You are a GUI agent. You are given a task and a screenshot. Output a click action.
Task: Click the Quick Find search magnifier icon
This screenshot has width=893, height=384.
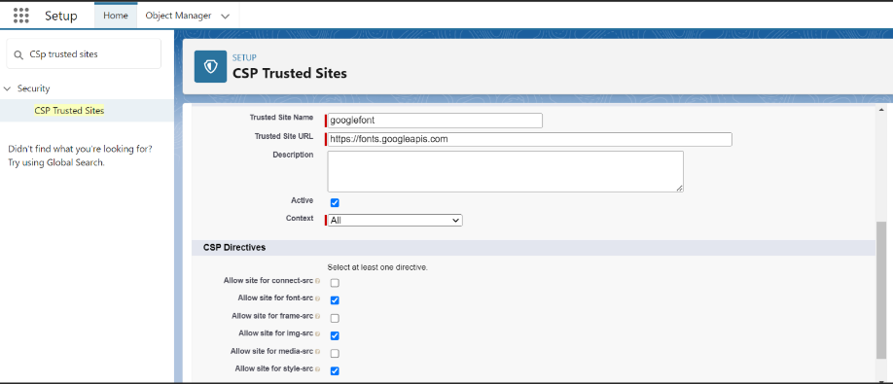click(18, 54)
